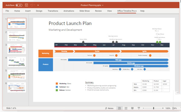The image size is (181, 112).
Task: Select slide 3 thumbnail
Action: tap(17, 49)
